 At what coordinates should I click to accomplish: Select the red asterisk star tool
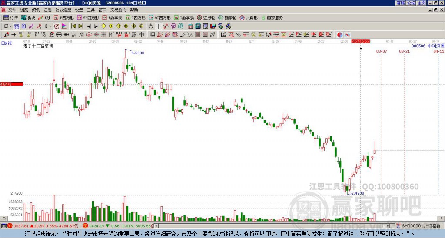point(96,35)
